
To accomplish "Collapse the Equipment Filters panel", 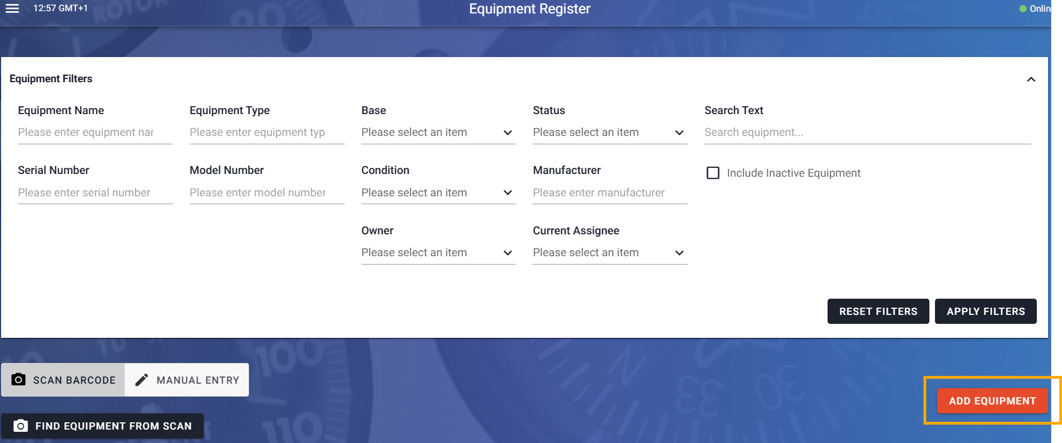I will click(x=1031, y=79).
